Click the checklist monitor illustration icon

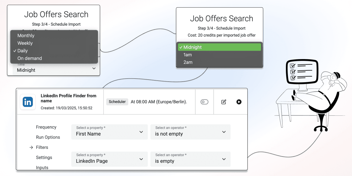coord(302,72)
